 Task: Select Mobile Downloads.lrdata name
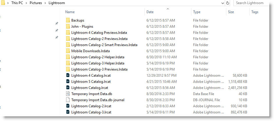[91, 51]
